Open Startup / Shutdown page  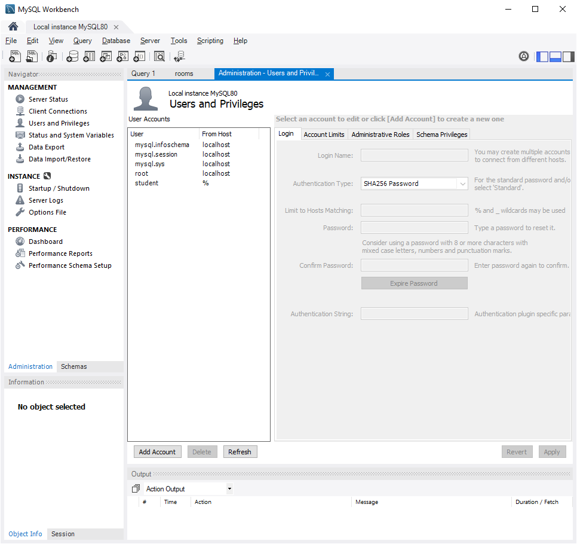click(59, 188)
